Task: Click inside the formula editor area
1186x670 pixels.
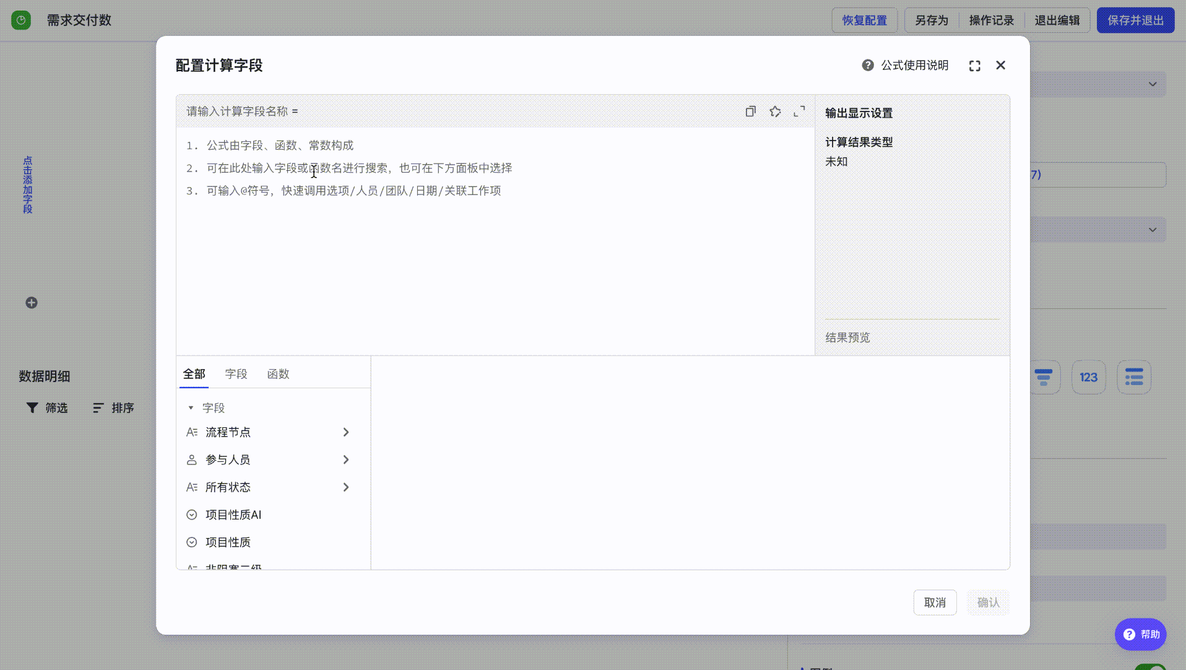Action: 495,241
